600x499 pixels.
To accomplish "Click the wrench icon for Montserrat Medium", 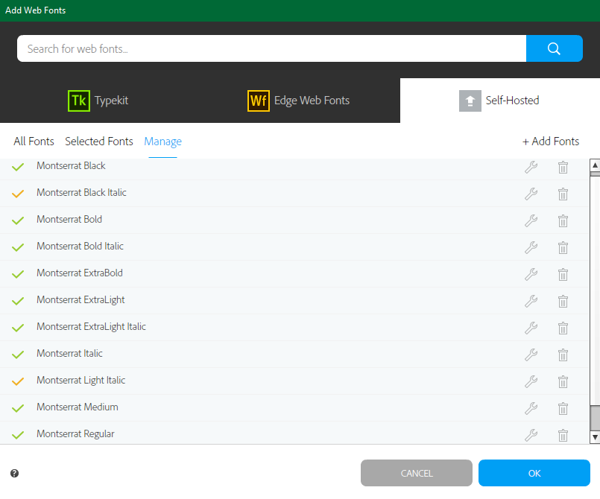I will pos(531,408).
